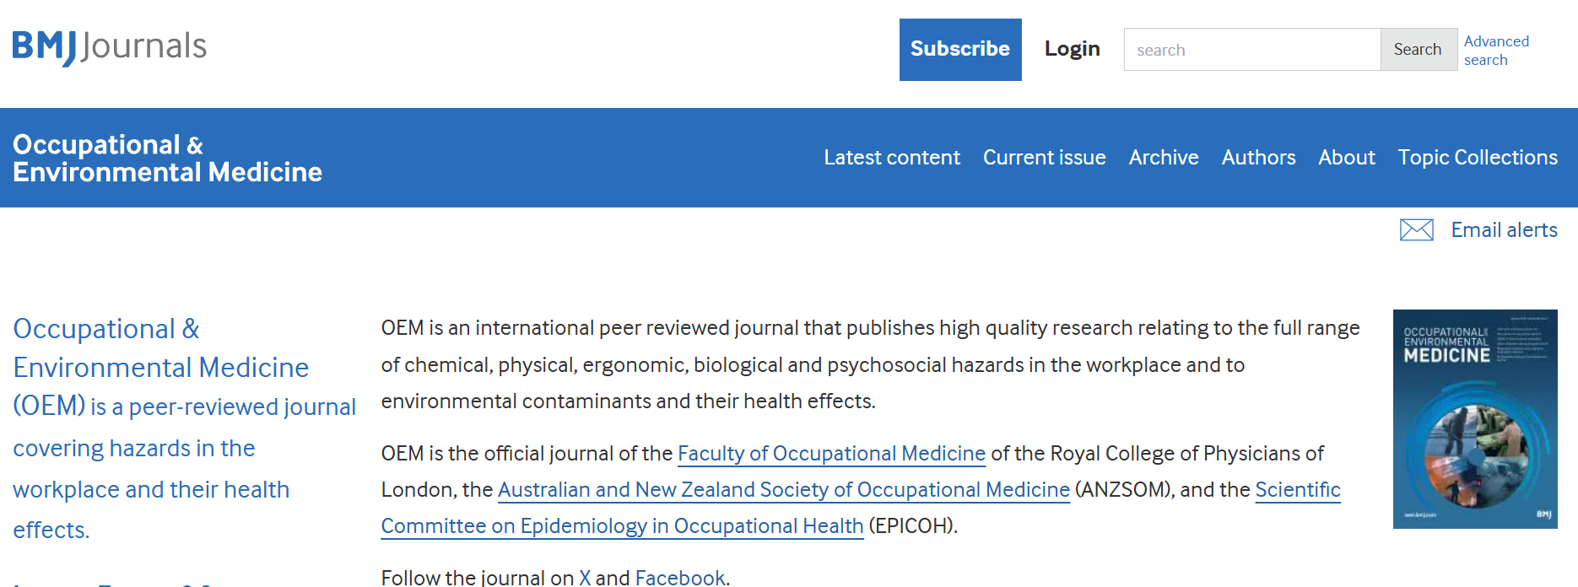Open the Login page

1072,49
